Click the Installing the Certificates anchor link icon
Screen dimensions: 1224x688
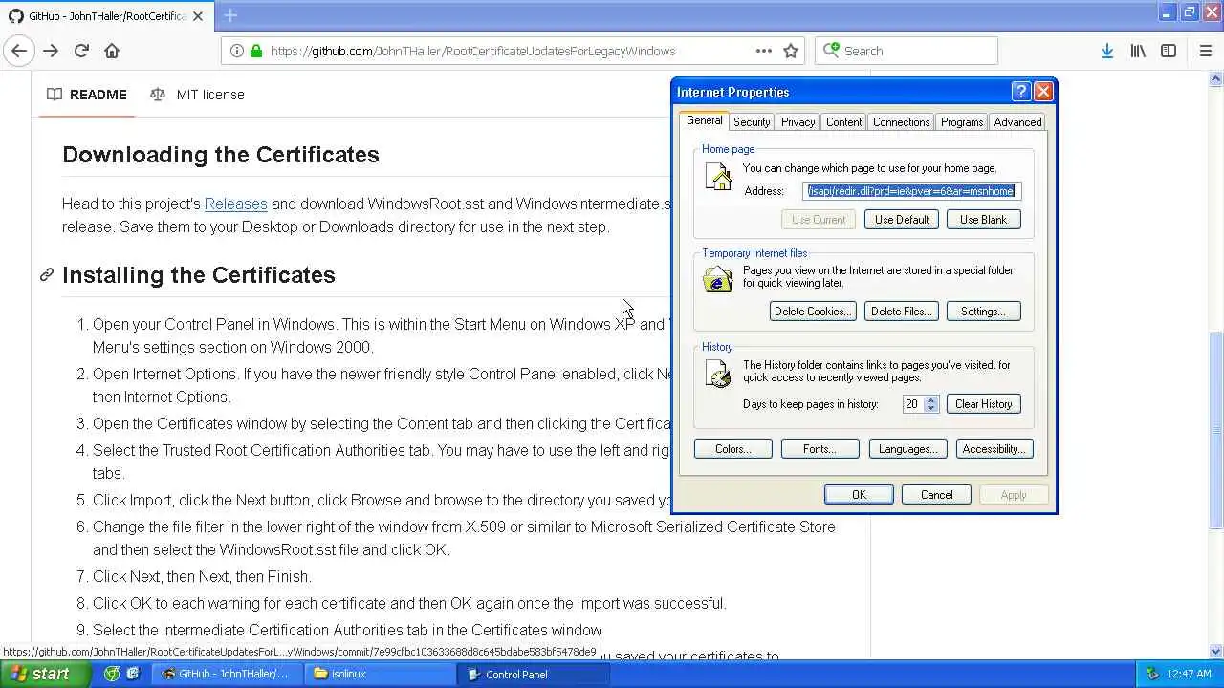(x=47, y=275)
